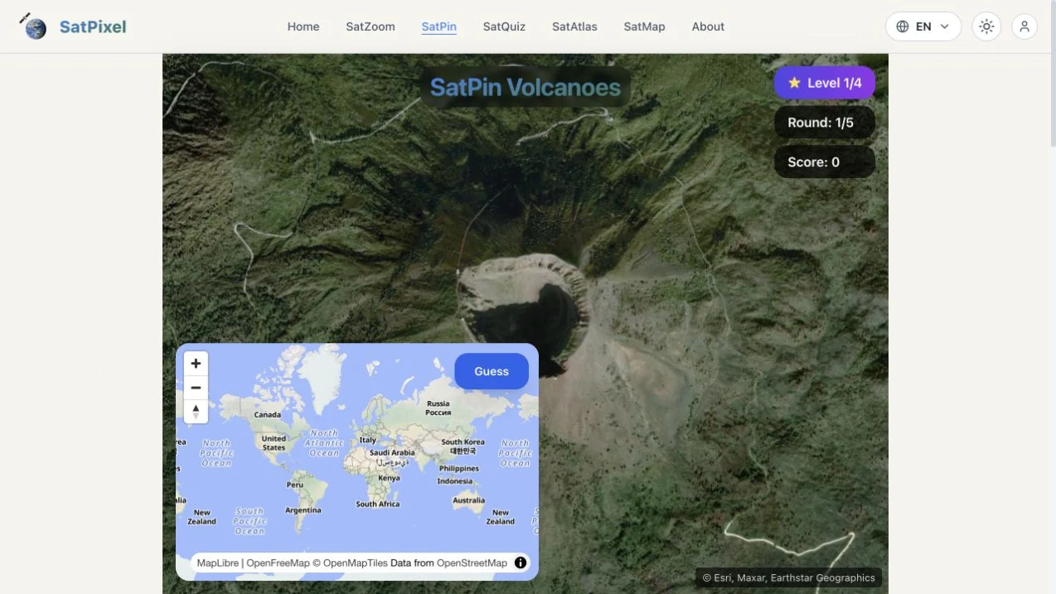Click the Italy map label

pos(367,440)
